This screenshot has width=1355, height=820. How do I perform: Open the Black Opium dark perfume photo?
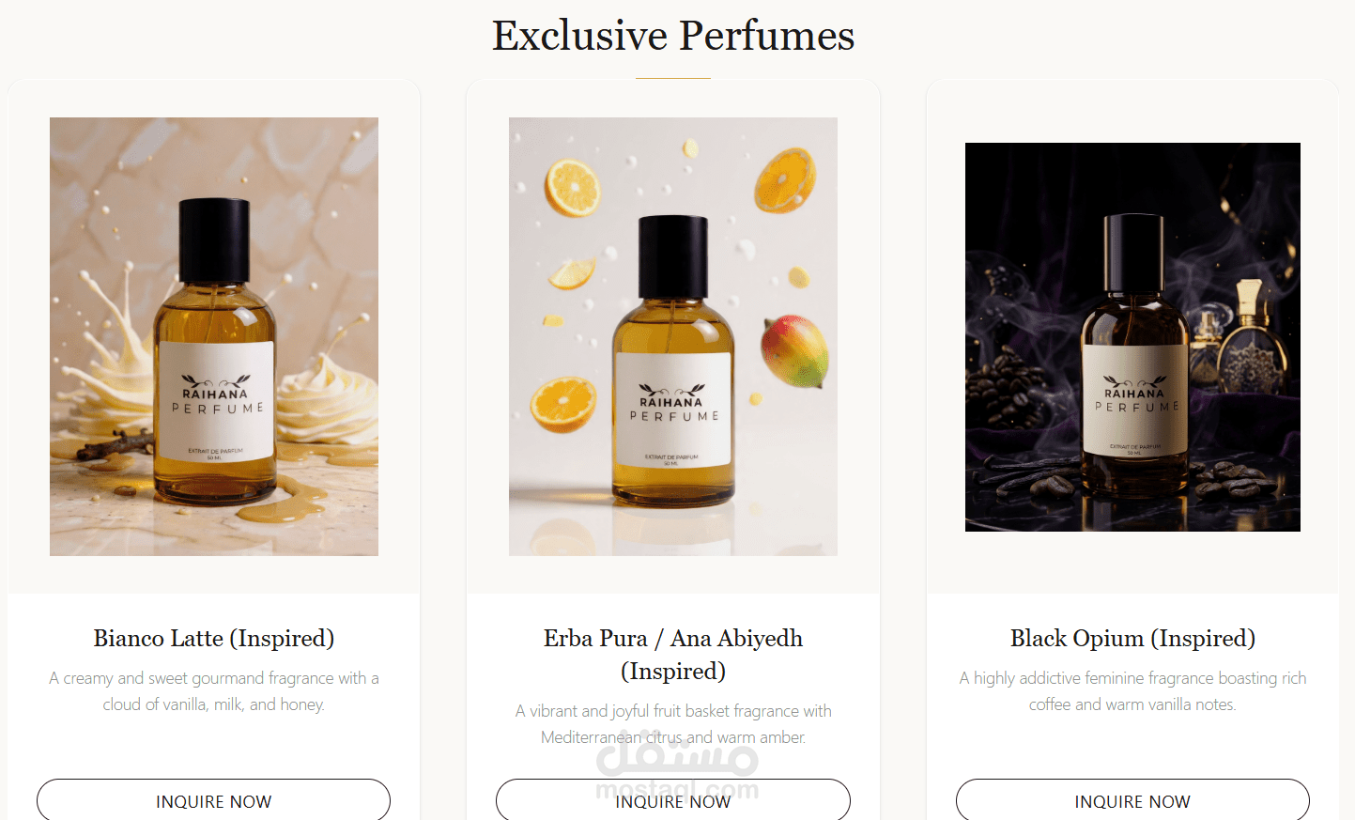click(x=1132, y=337)
